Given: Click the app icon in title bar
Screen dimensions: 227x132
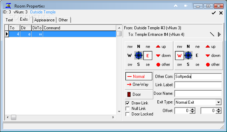Looking at the screenshot, I should tap(8, 6).
